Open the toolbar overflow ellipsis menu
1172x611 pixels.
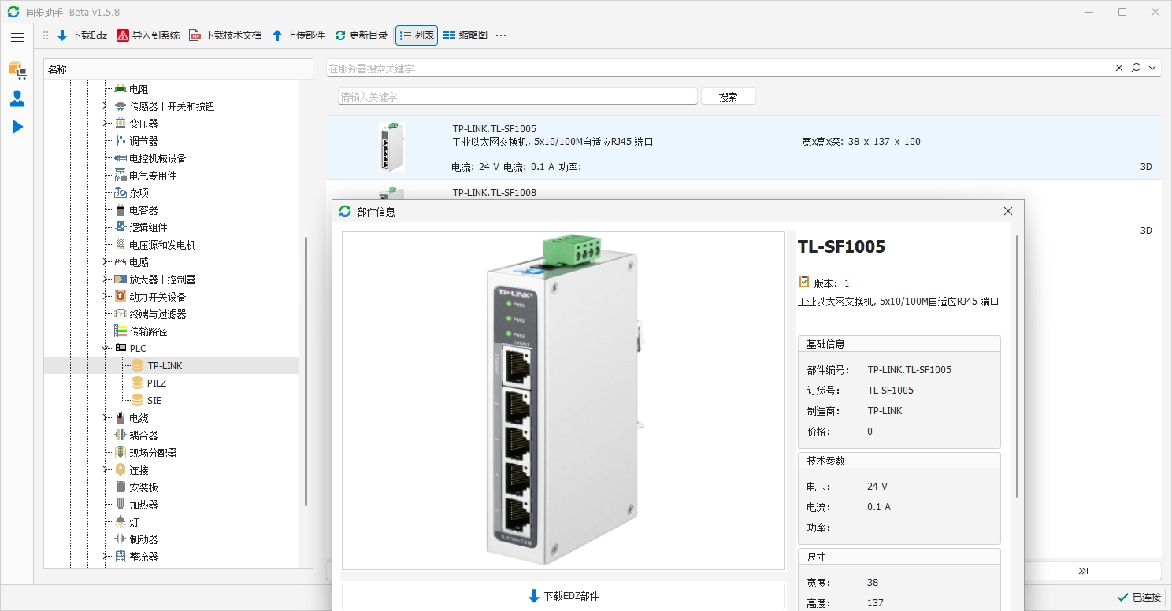[501, 35]
